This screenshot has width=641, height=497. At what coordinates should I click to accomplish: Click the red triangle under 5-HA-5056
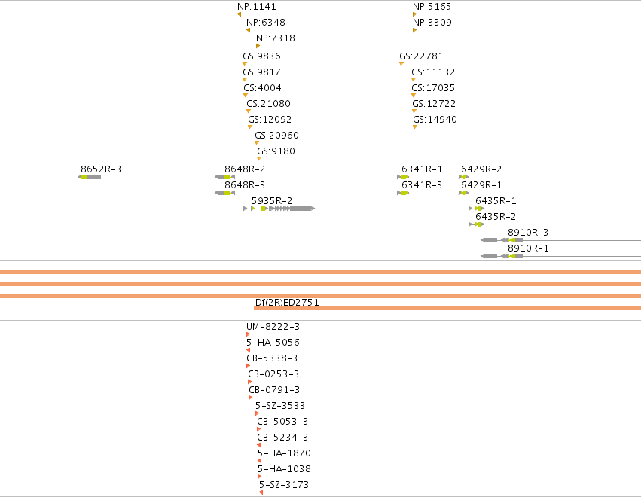point(248,350)
